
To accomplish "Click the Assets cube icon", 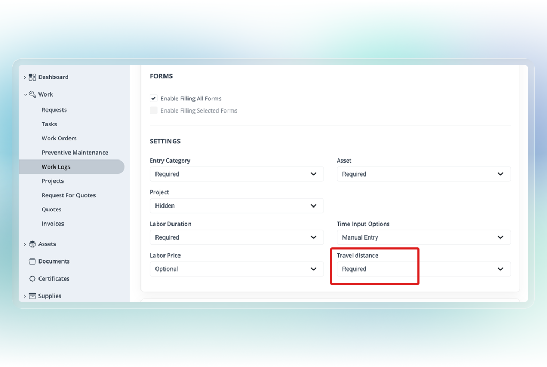I will pyautogui.click(x=33, y=244).
